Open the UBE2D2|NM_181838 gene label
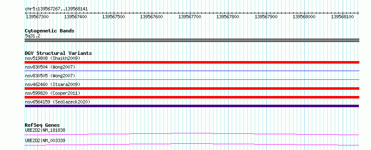This screenshot has width=371, height=150. click(45, 130)
